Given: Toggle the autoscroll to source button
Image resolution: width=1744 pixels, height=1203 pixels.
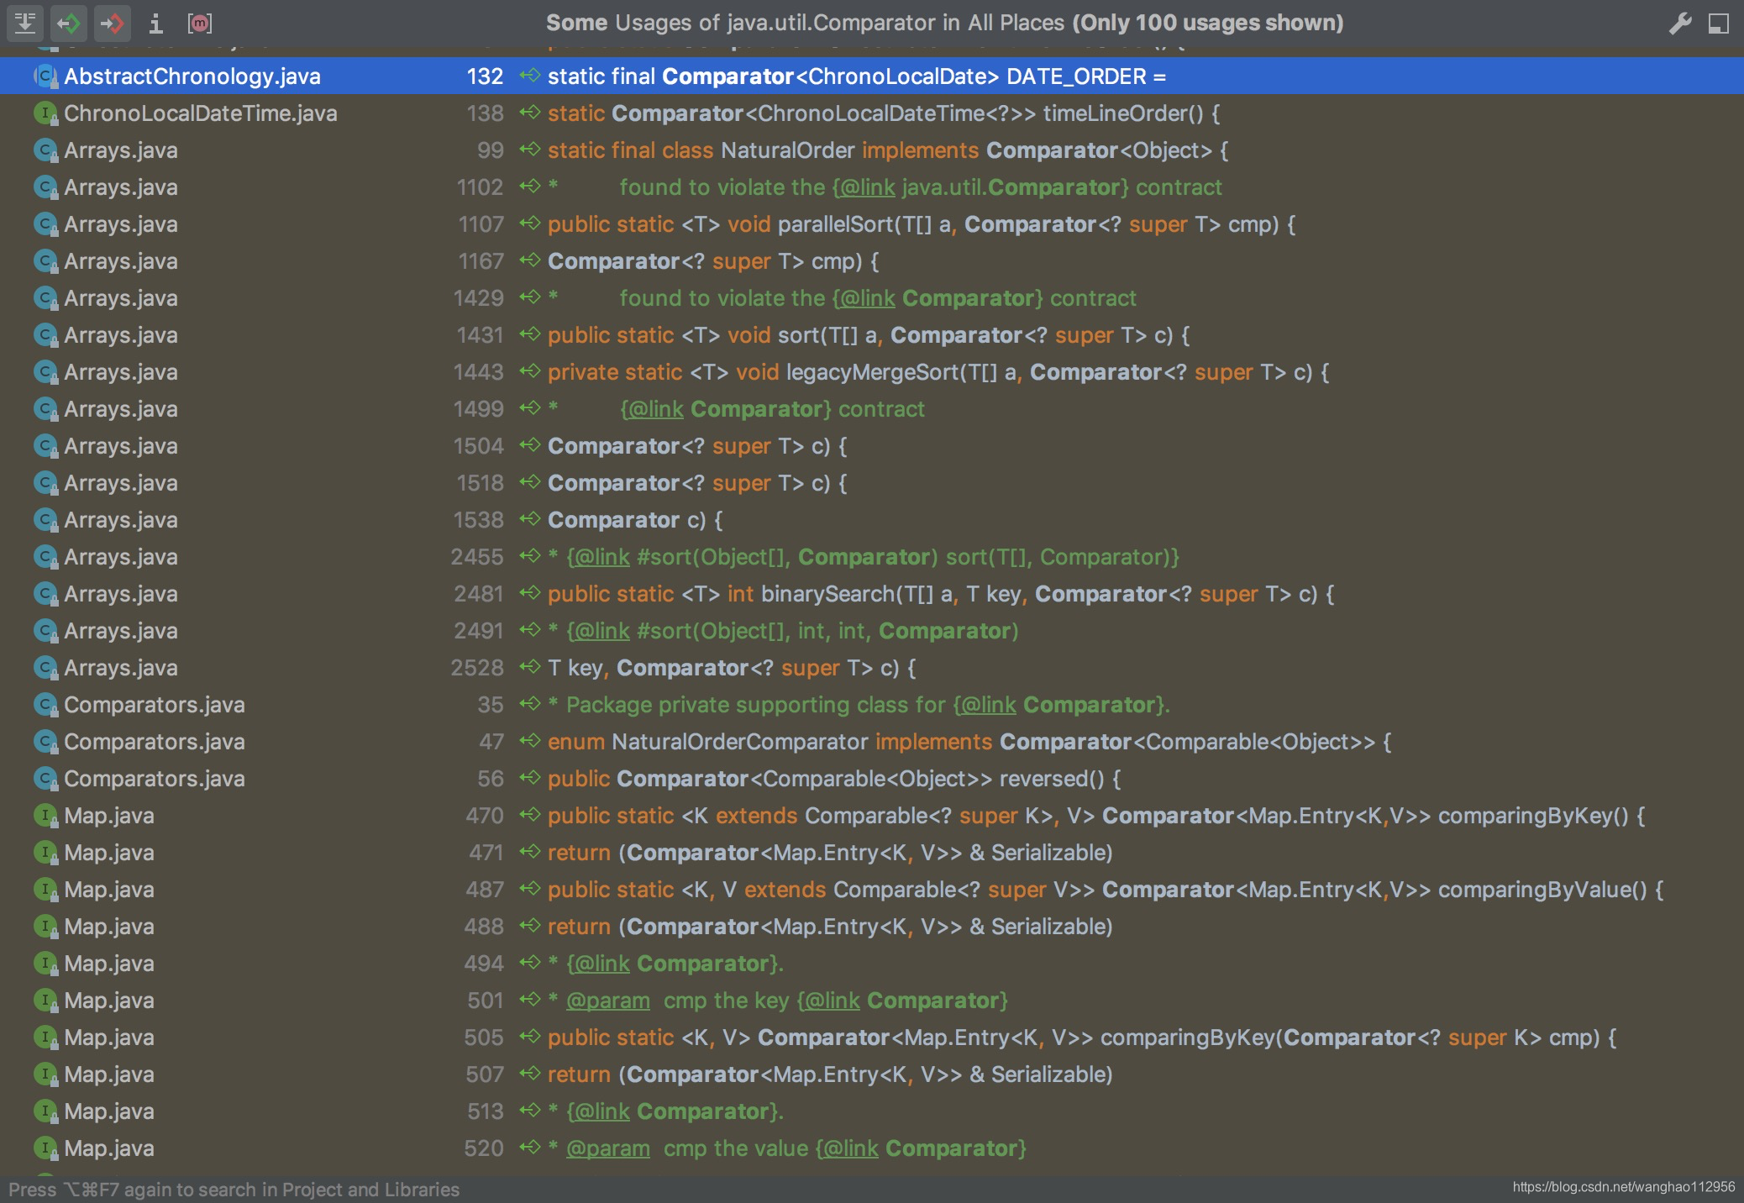Looking at the screenshot, I should [x=25, y=23].
